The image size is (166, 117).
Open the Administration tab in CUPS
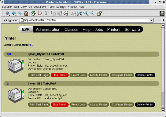pos(48,30)
